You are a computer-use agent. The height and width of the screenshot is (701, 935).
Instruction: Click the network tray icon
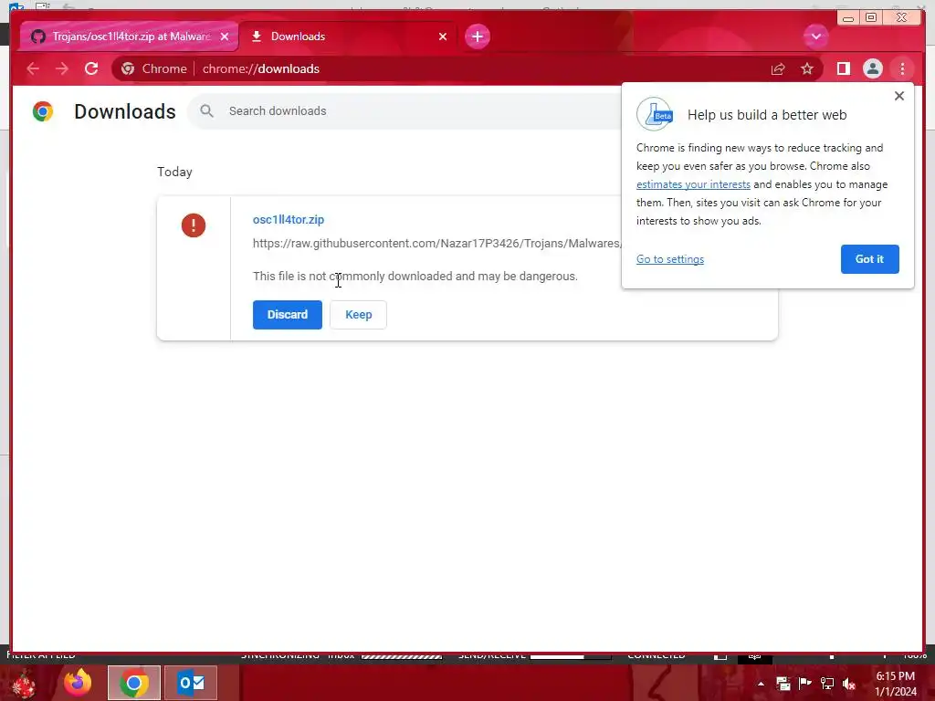point(827,684)
